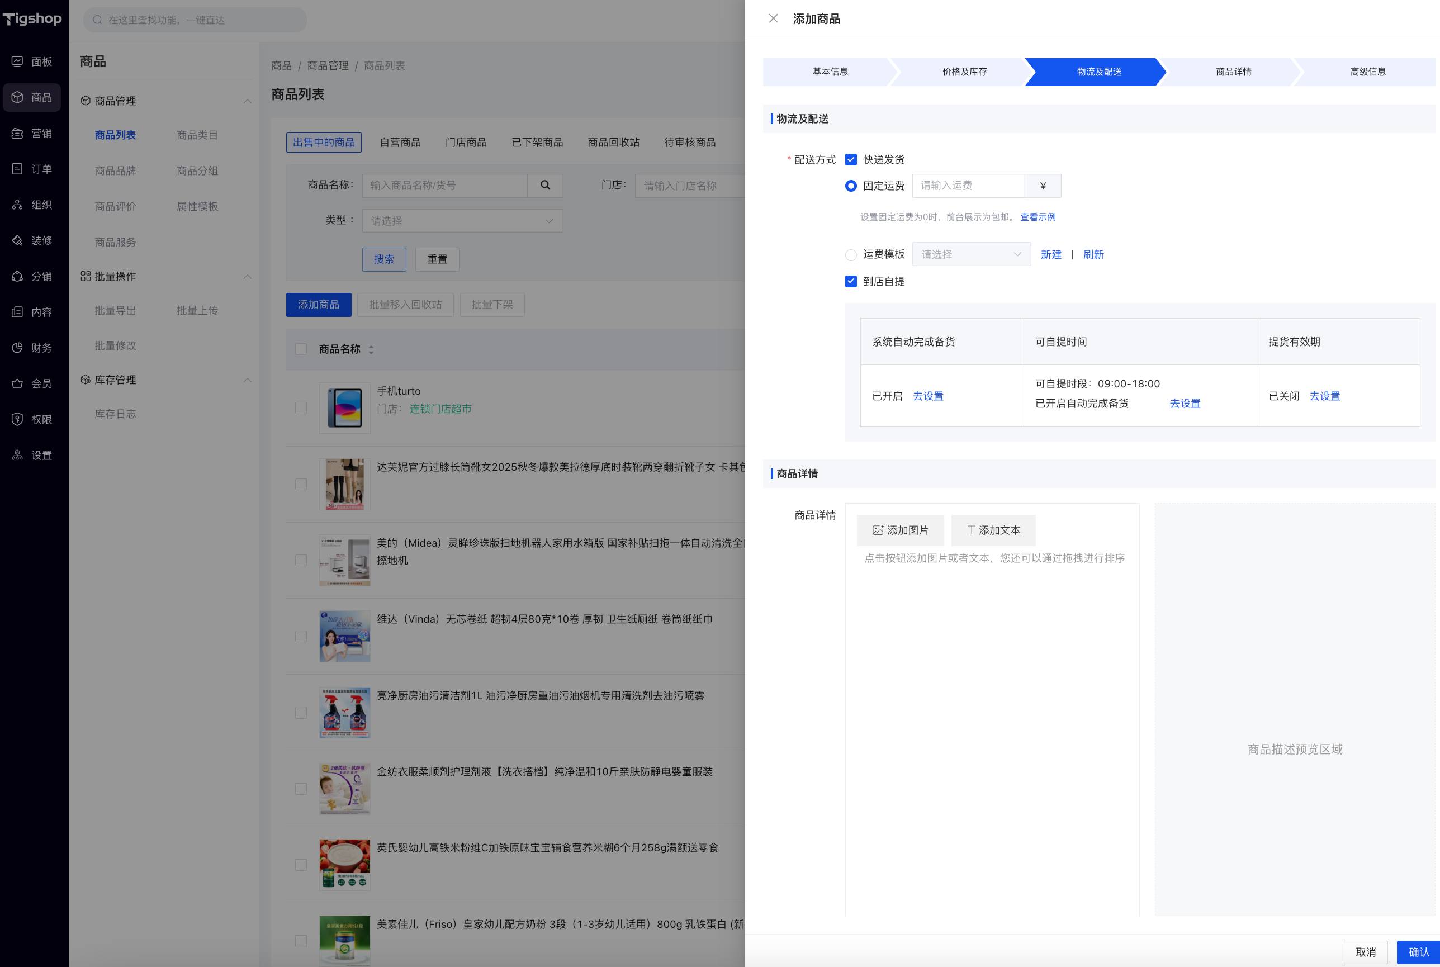Click the 装修 decoration sidebar icon
Viewport: 1440px width, 967px height.
17,240
